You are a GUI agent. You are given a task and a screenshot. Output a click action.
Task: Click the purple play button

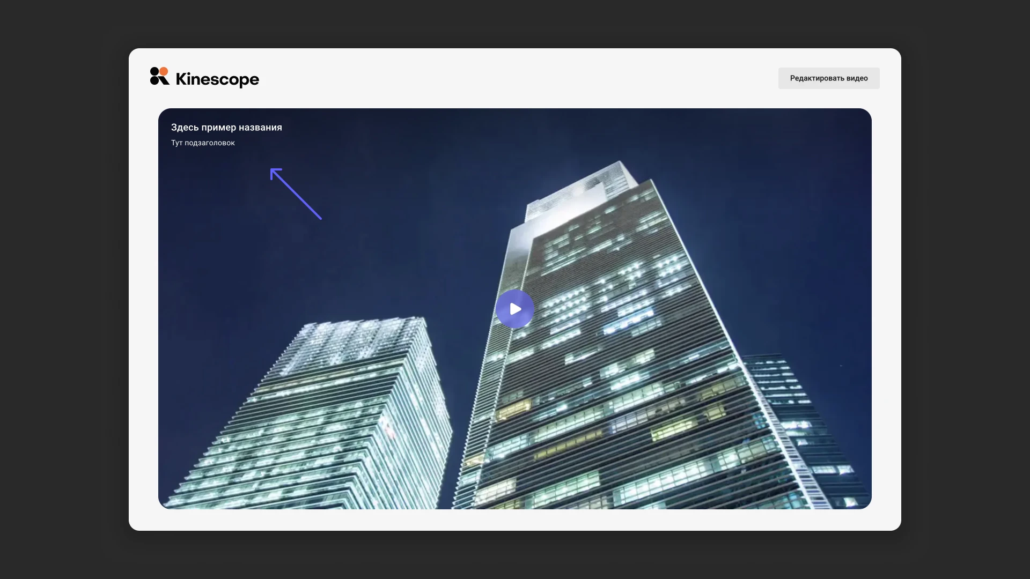tap(514, 309)
